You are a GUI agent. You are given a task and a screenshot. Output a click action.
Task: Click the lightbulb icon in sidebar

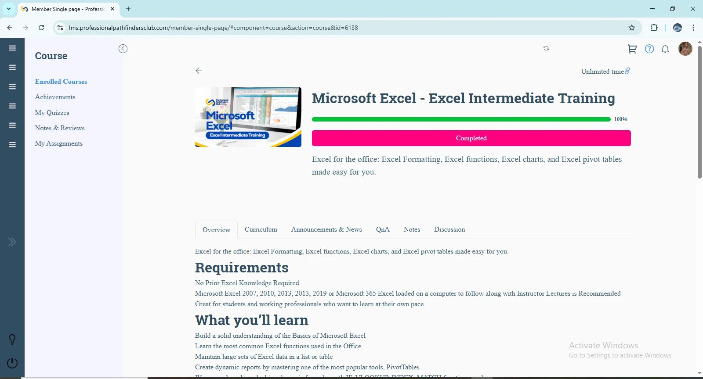pyautogui.click(x=12, y=340)
